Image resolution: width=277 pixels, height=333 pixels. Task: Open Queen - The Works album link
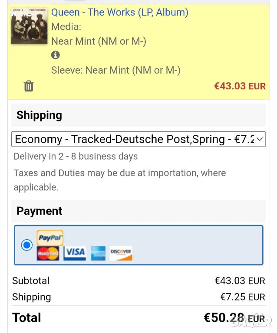tap(120, 12)
